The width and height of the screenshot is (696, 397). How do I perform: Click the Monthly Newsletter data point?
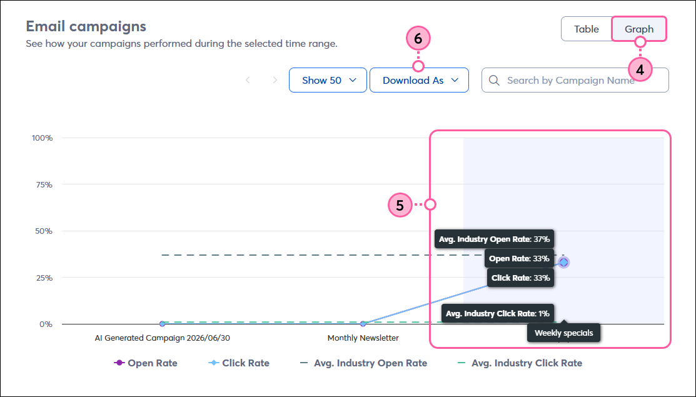[363, 324]
